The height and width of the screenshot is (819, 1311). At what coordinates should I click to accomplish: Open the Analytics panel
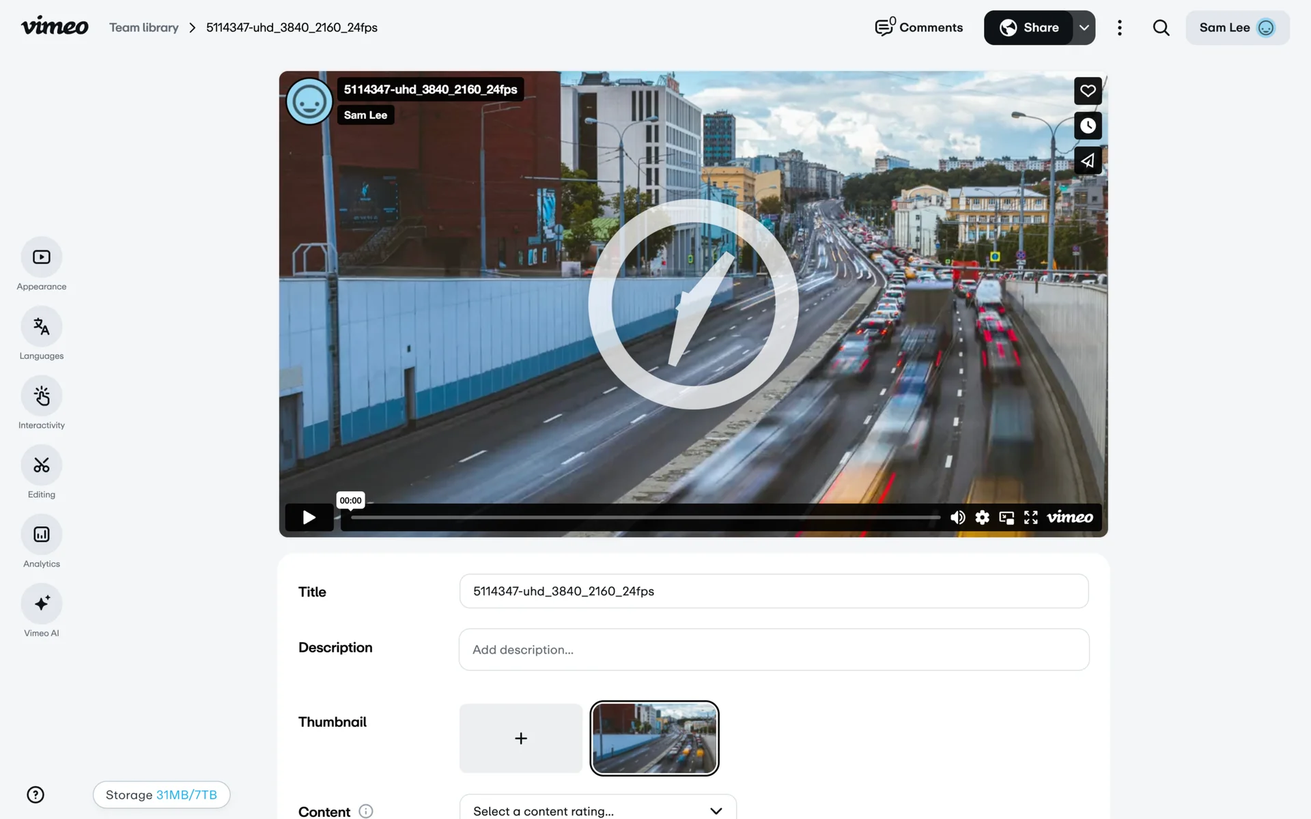tap(42, 534)
